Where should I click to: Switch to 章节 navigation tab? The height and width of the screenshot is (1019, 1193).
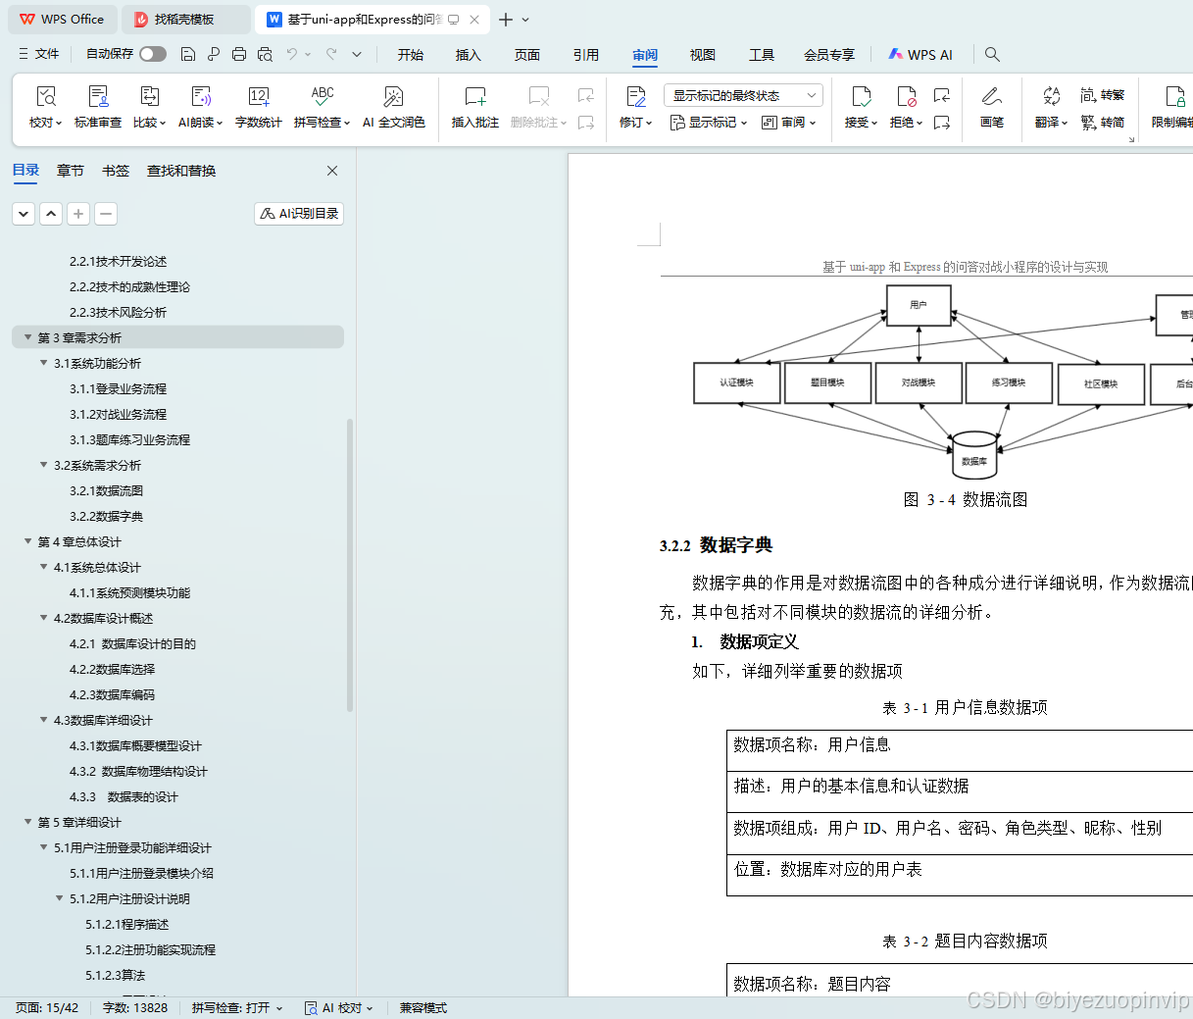coord(71,171)
